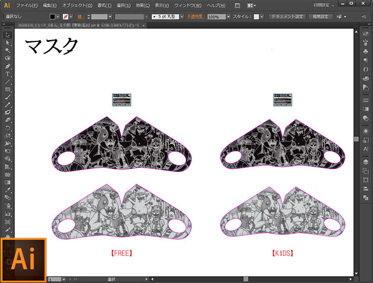Select the Column Graph tool

tap(8, 214)
